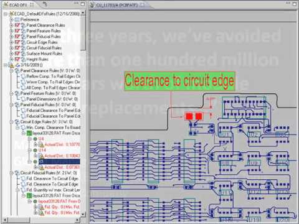Collapse the U4 violation node

tap(30, 139)
